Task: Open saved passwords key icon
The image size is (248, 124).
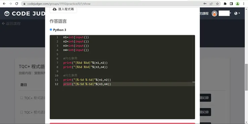Action: [205, 4]
